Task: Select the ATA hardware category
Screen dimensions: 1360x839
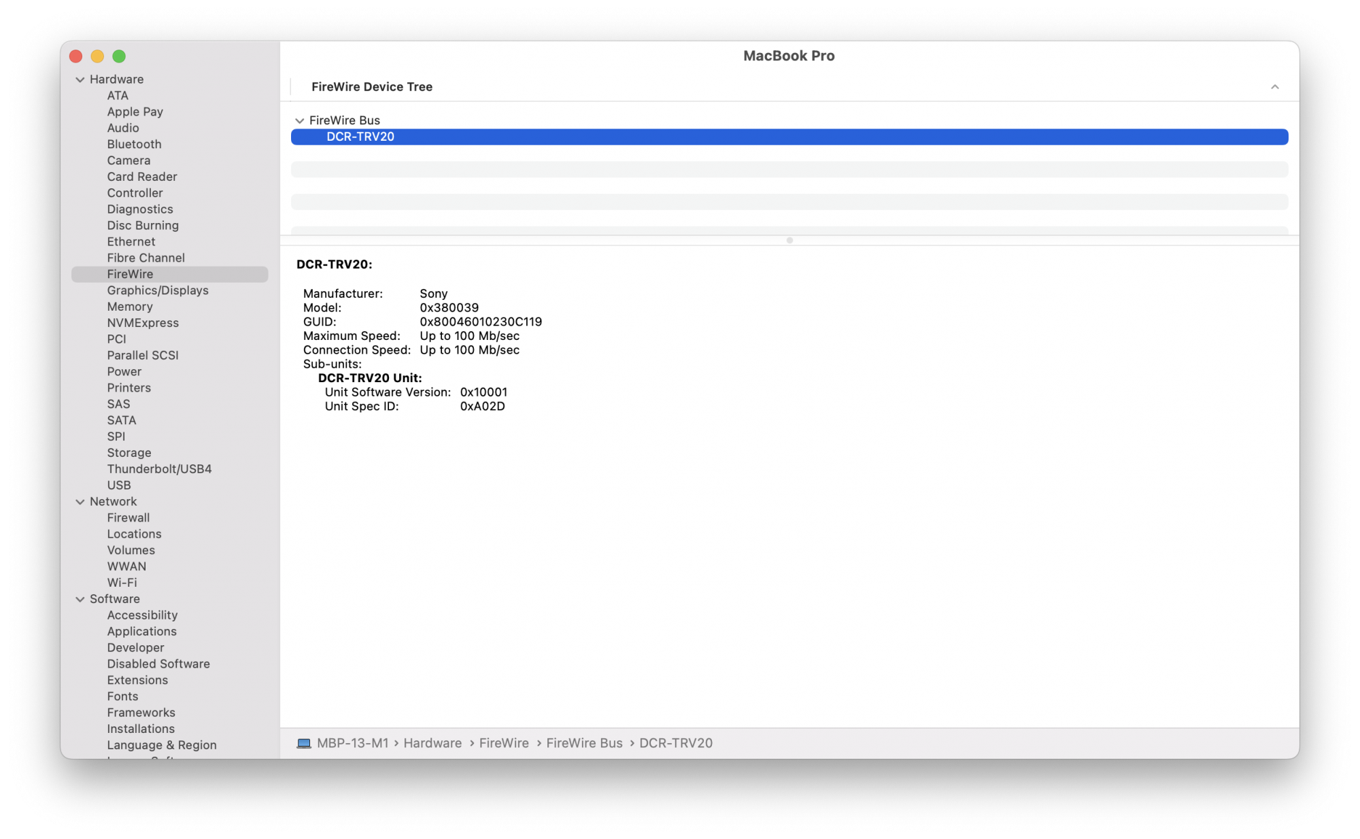Action: pos(118,95)
